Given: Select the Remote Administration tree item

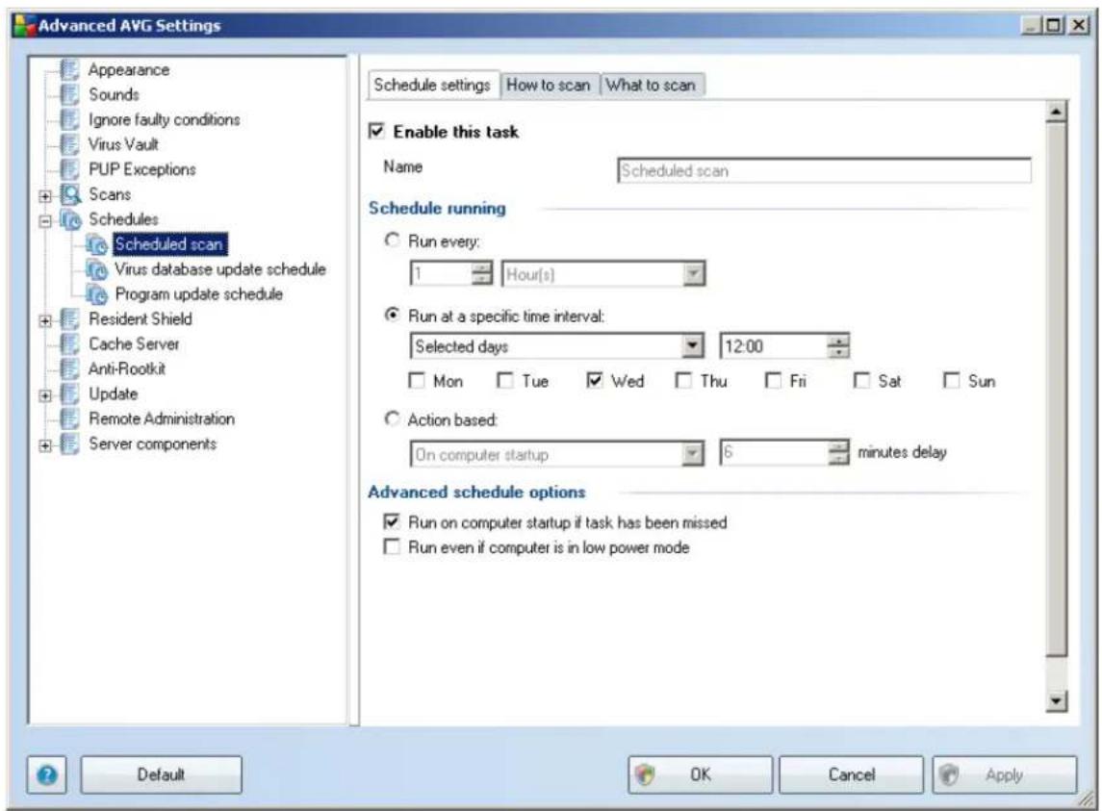Looking at the screenshot, I should (162, 418).
